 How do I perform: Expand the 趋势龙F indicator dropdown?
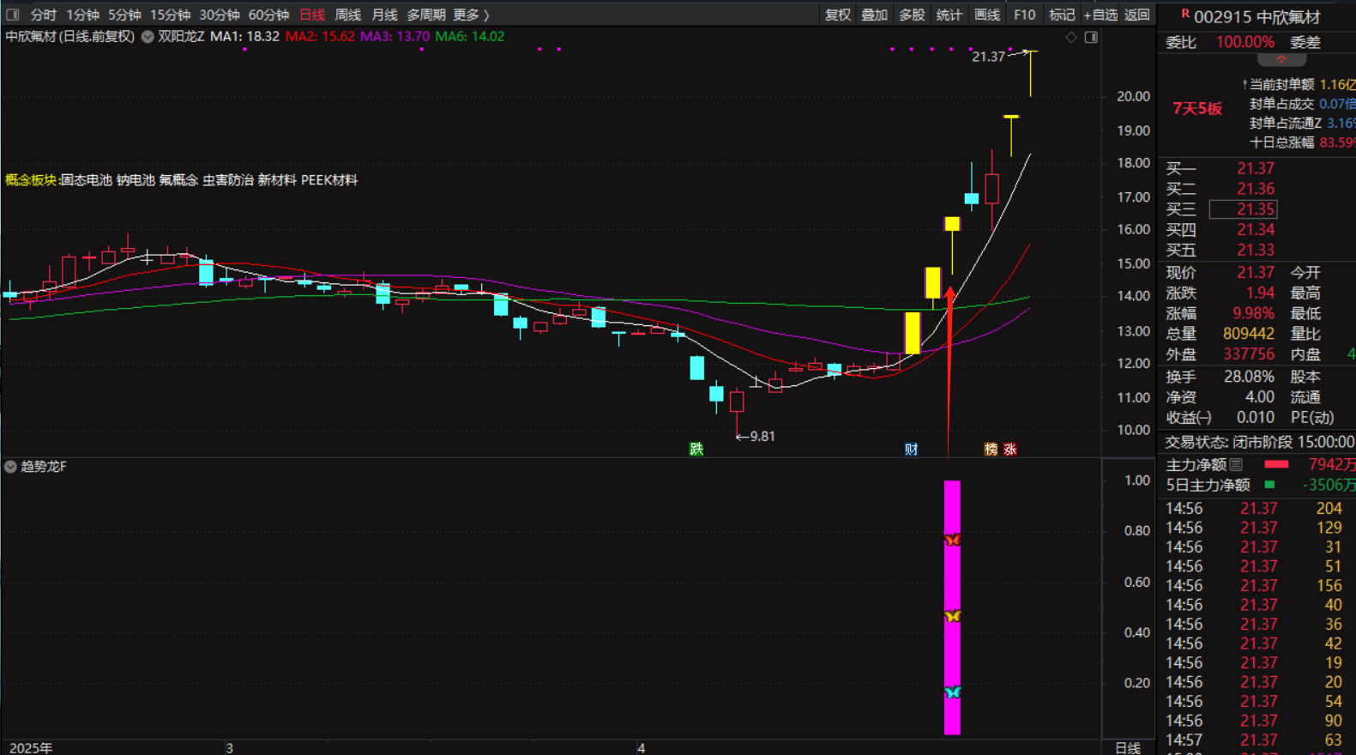(x=10, y=467)
